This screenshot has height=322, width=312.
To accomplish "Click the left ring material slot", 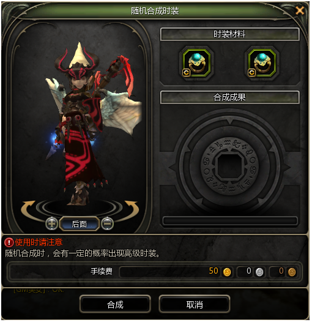I will (196, 63).
